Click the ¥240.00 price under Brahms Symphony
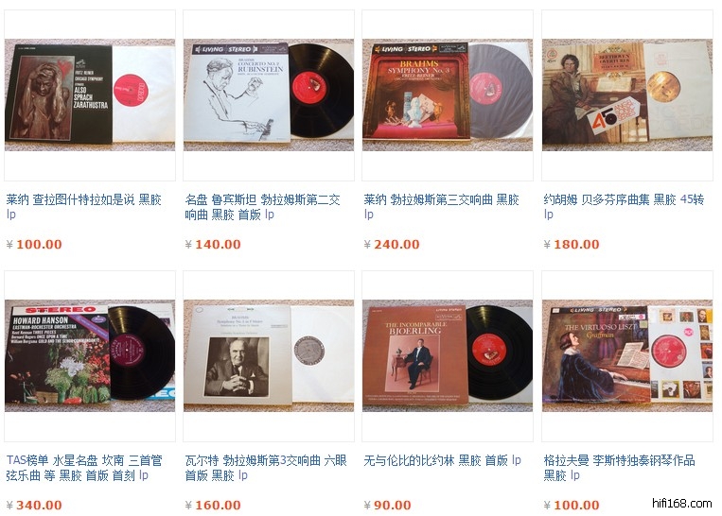Viewport: 722px width, 516px height. [x=392, y=244]
